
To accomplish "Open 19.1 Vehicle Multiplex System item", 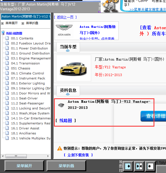I will click(31, 138).
